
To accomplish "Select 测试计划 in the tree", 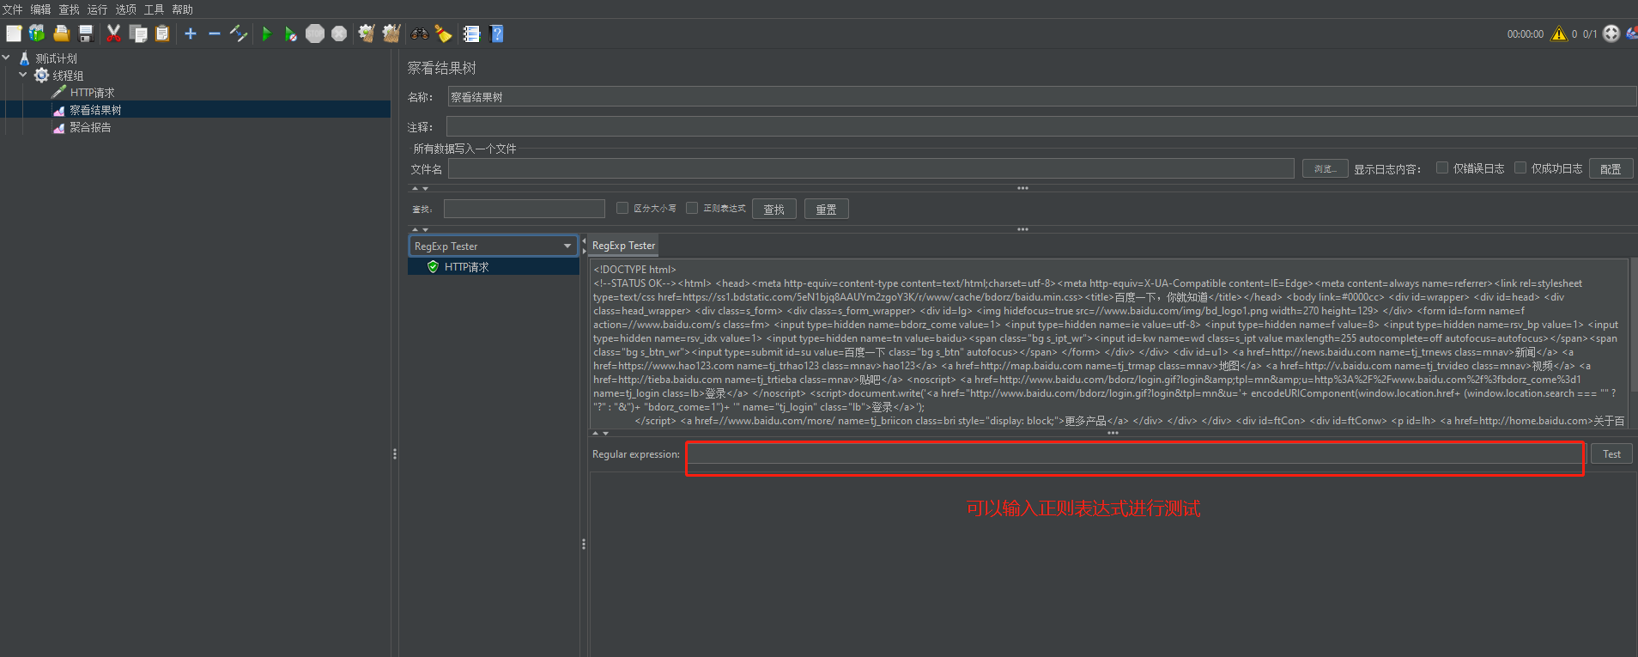I will (x=56, y=58).
